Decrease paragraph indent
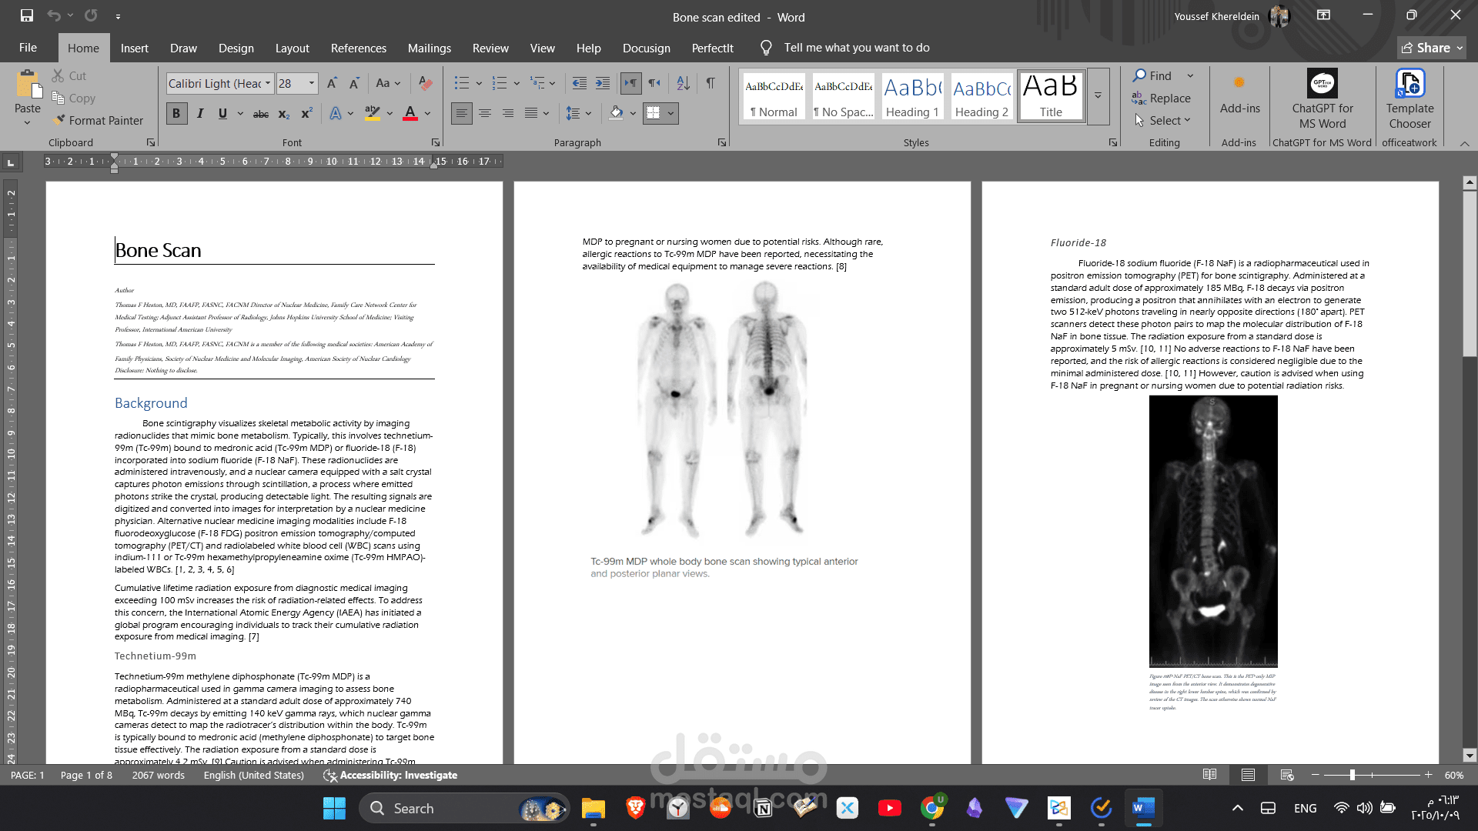Screen dimensions: 1478x831 coord(580,83)
